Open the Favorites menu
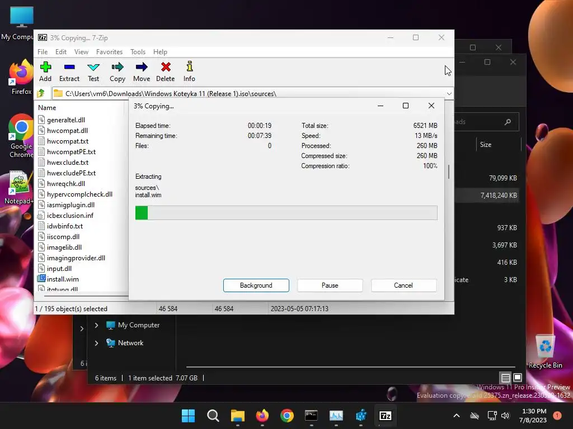Screen dimensions: 573x429 point(109,52)
